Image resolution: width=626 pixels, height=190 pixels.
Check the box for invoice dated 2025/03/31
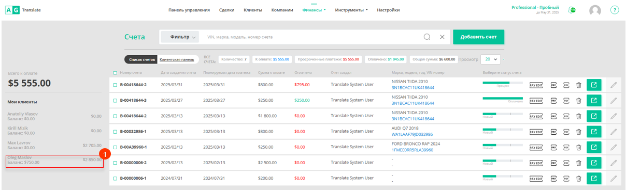point(115,85)
